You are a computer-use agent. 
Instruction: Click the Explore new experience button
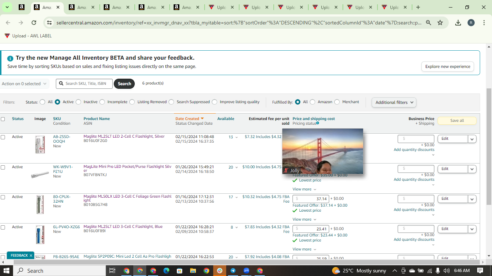pyautogui.click(x=448, y=66)
